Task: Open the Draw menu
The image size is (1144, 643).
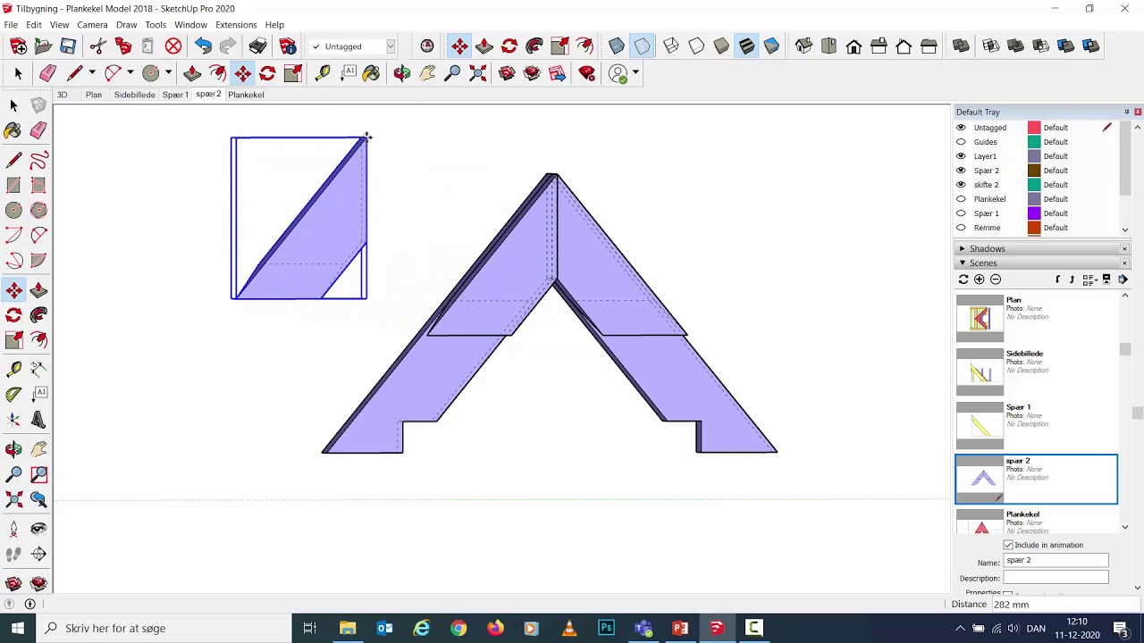Action: [x=126, y=25]
